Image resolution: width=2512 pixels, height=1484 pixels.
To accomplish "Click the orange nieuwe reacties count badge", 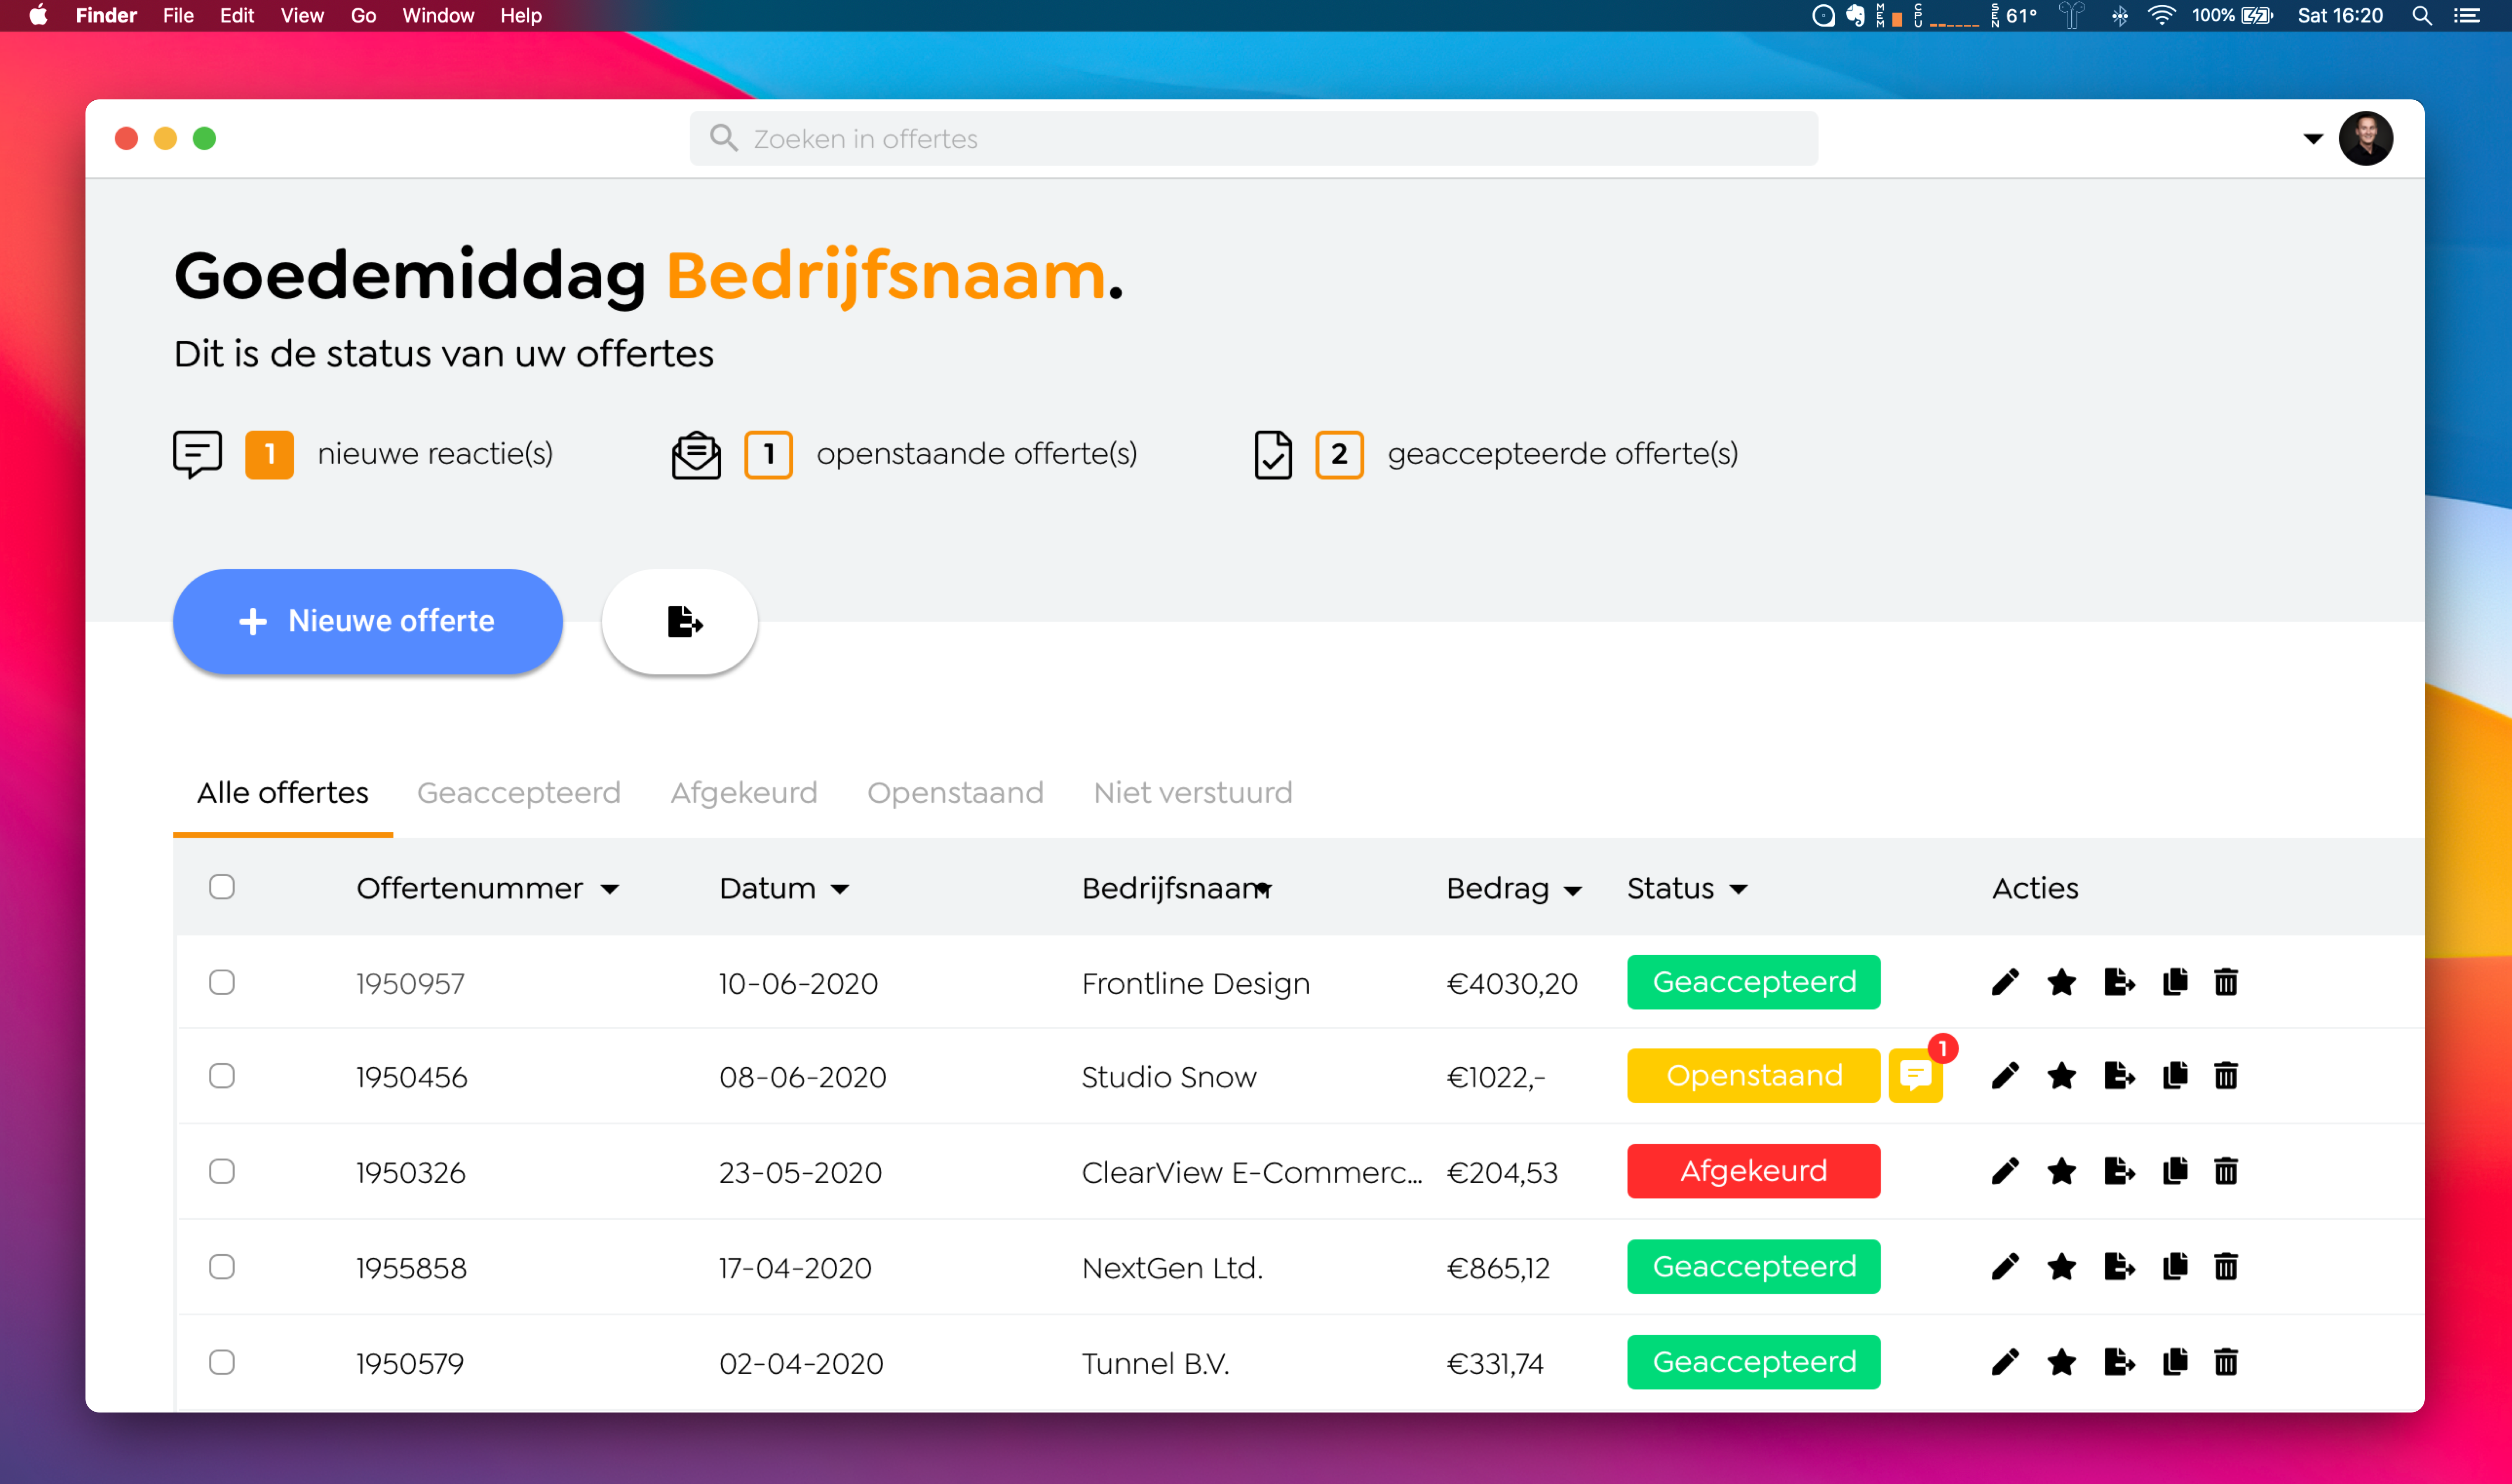I will 269,455.
